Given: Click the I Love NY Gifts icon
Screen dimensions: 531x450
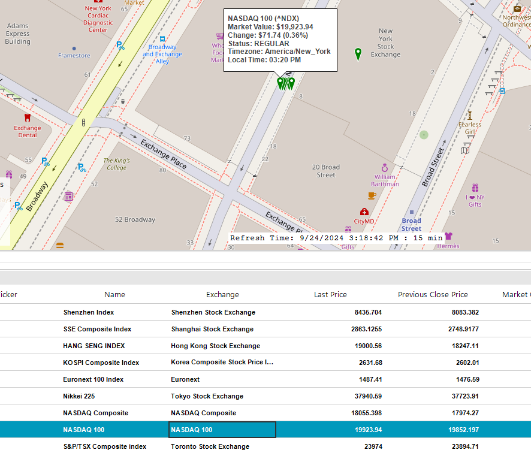Looking at the screenshot, I should click(475, 188).
